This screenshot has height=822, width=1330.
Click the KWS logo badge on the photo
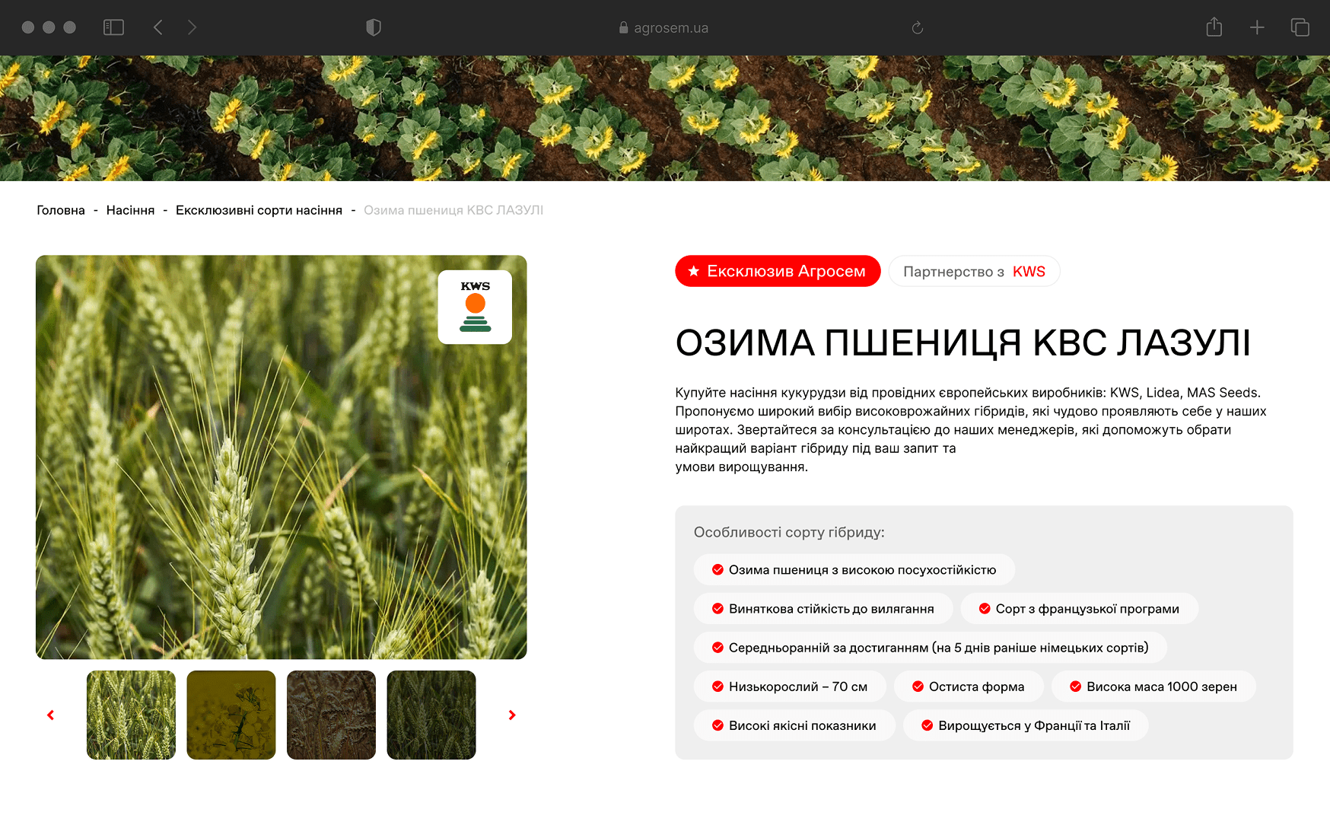point(475,307)
